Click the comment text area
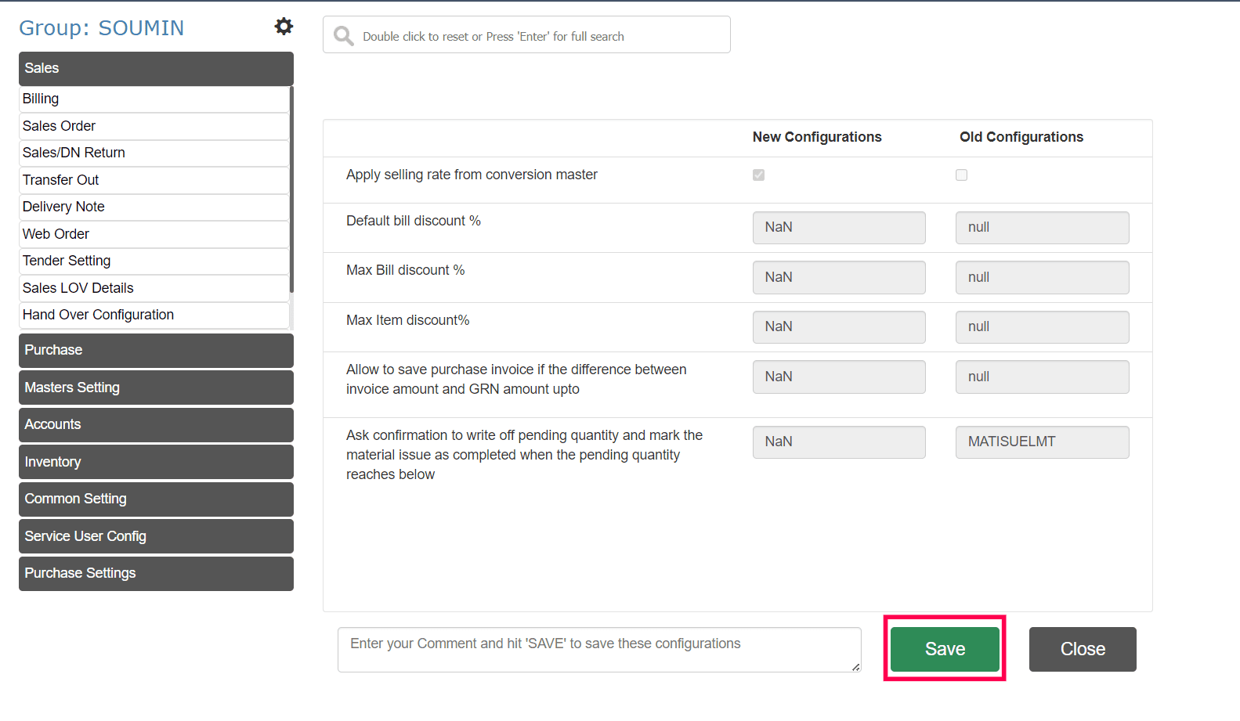Screen dimensions: 1240x721 [x=598, y=649]
